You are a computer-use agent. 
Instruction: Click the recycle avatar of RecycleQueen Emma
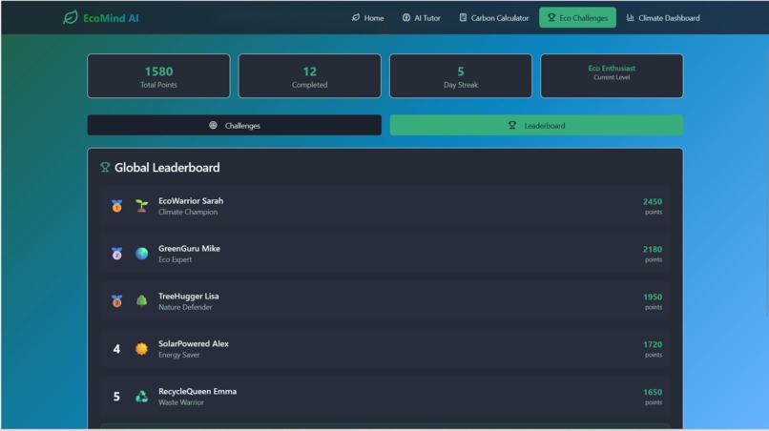pos(142,396)
